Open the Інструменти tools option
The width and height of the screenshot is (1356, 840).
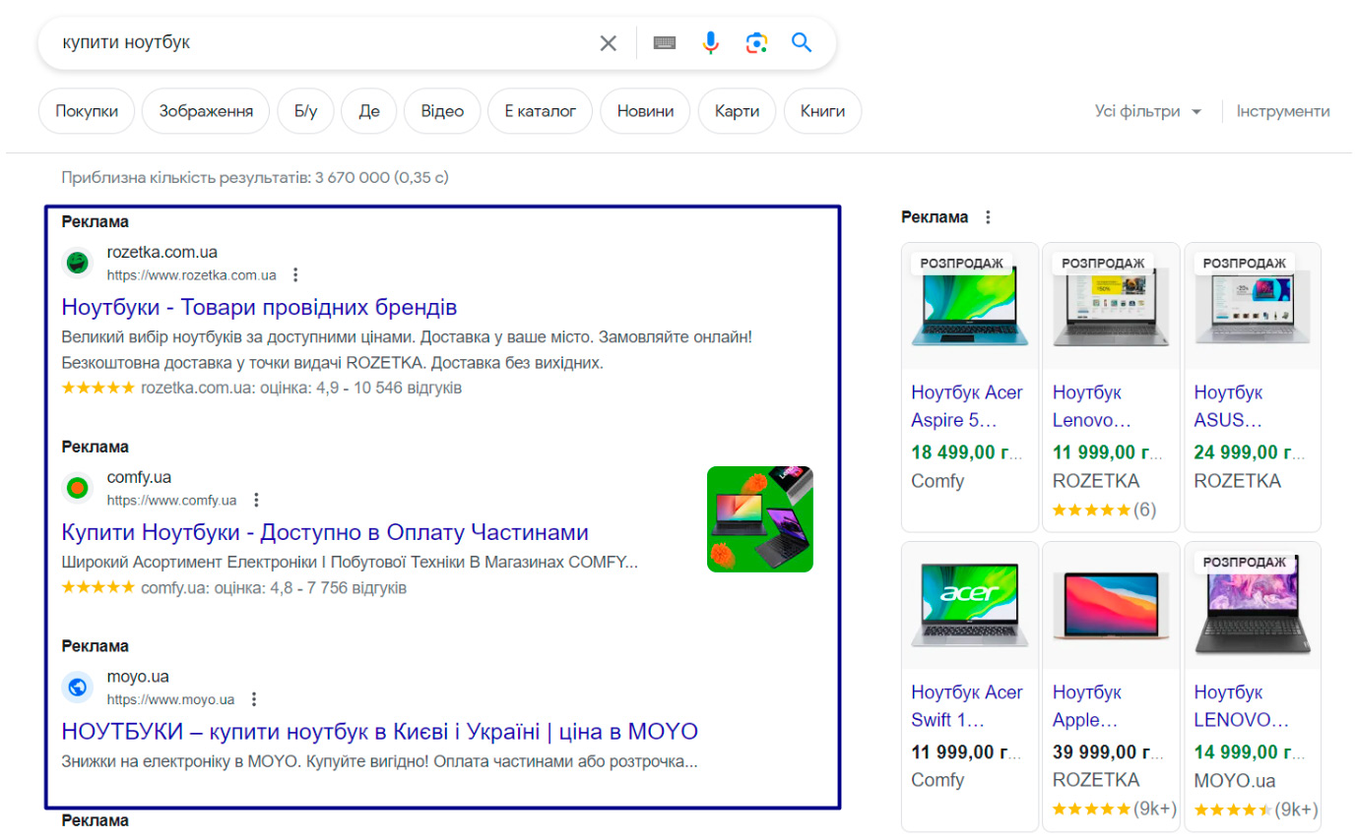coord(1283,111)
